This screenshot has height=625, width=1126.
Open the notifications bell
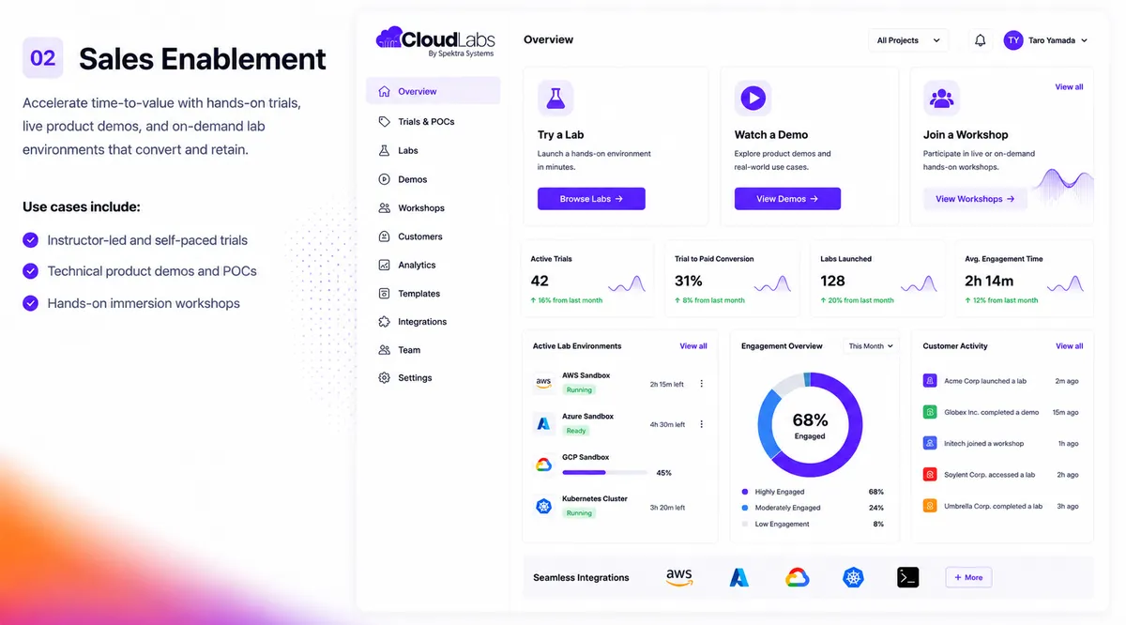(x=981, y=40)
